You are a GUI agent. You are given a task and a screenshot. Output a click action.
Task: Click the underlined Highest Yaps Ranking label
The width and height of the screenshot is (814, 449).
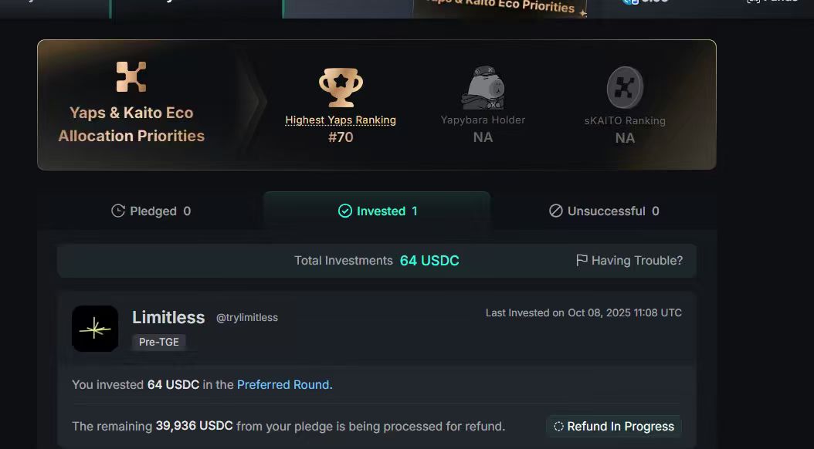point(341,120)
